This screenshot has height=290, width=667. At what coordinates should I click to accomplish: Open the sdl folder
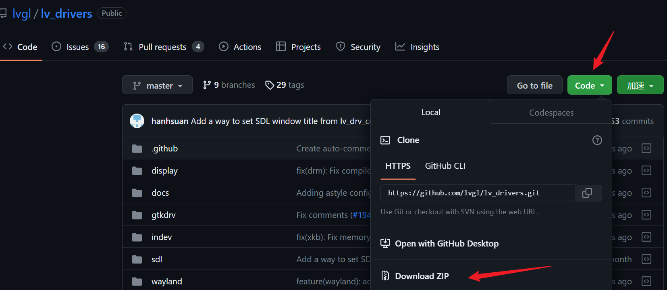click(x=157, y=259)
